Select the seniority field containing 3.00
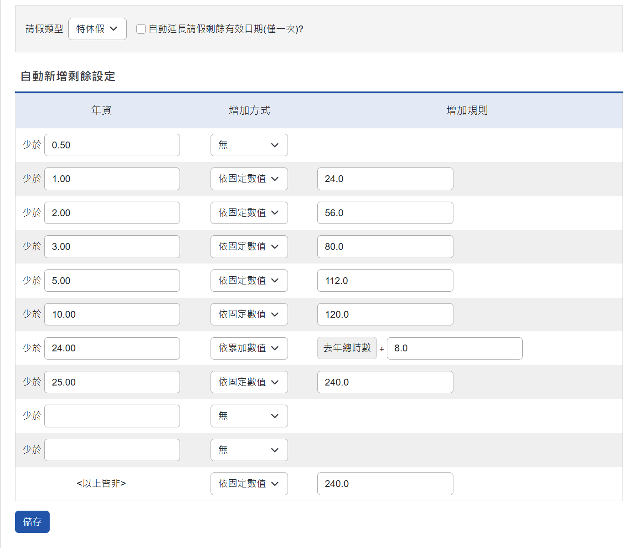The image size is (638, 548). click(112, 247)
